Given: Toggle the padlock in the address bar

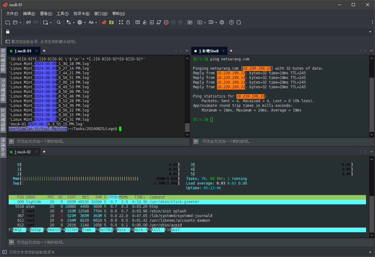Looking at the screenshot, I should coord(8,32).
